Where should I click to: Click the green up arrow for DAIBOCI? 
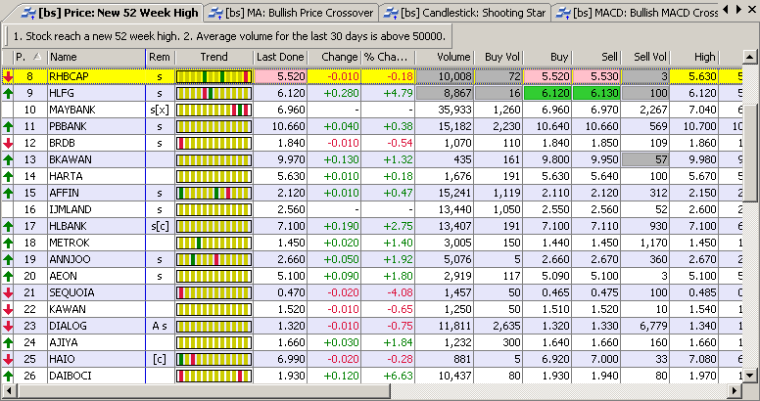pyautogui.click(x=8, y=376)
